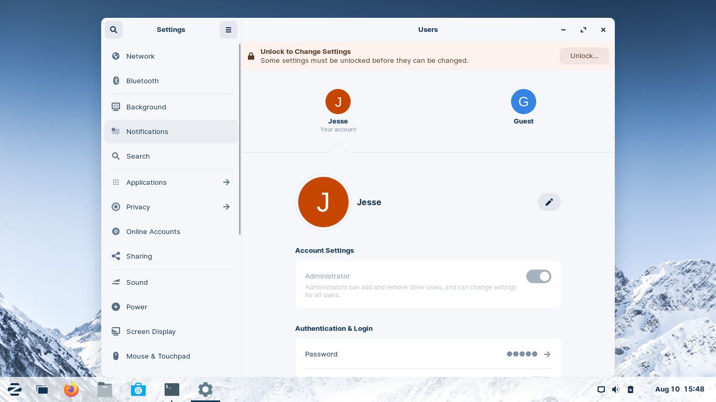Toggle the Administrator switch
This screenshot has width=716, height=402.
539,276
